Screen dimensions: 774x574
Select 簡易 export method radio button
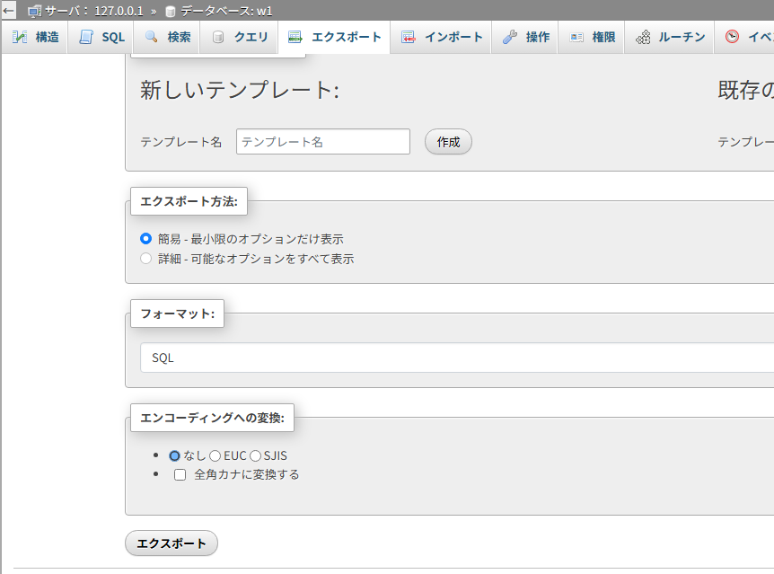pyautogui.click(x=146, y=239)
